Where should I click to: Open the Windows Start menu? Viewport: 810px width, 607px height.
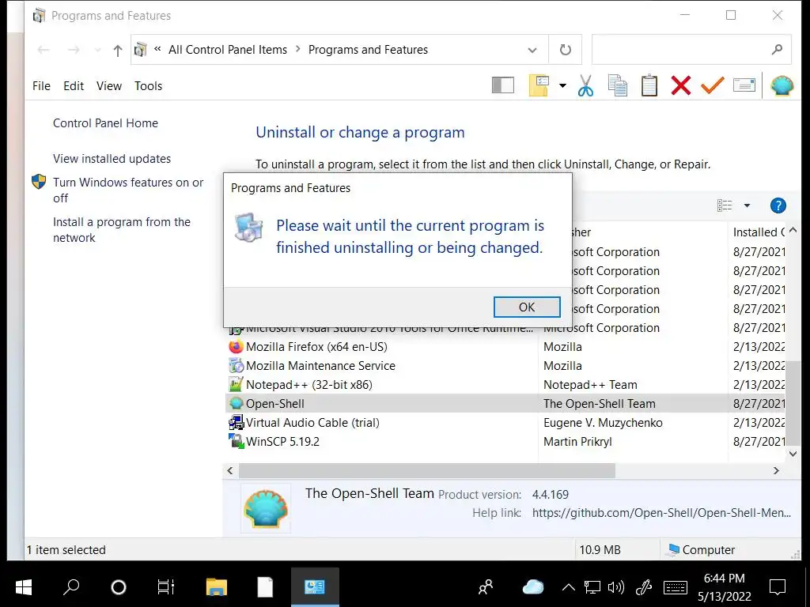[23, 587]
